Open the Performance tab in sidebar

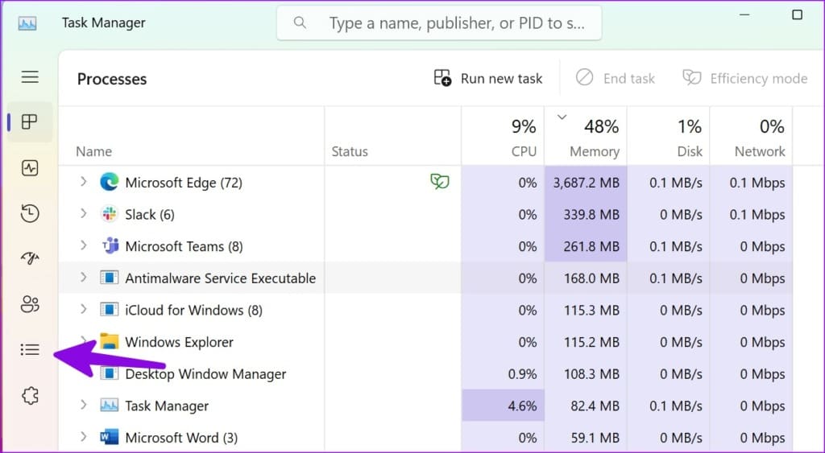pyautogui.click(x=30, y=168)
